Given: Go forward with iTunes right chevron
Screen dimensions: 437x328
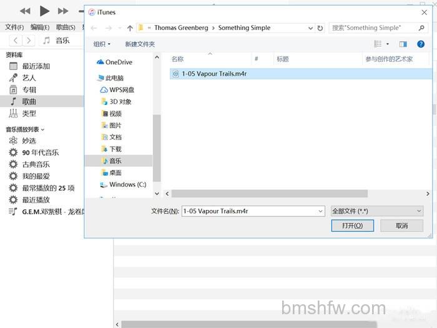Looking at the screenshot, I should pyautogui.click(x=29, y=41).
